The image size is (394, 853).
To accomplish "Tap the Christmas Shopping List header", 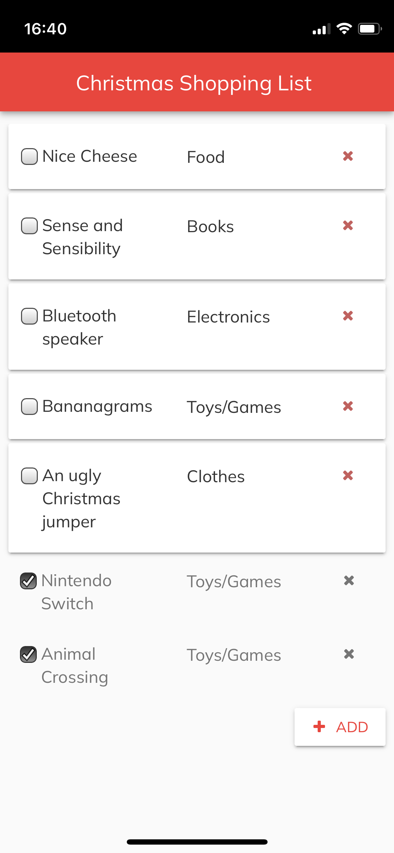I will pos(194,83).
